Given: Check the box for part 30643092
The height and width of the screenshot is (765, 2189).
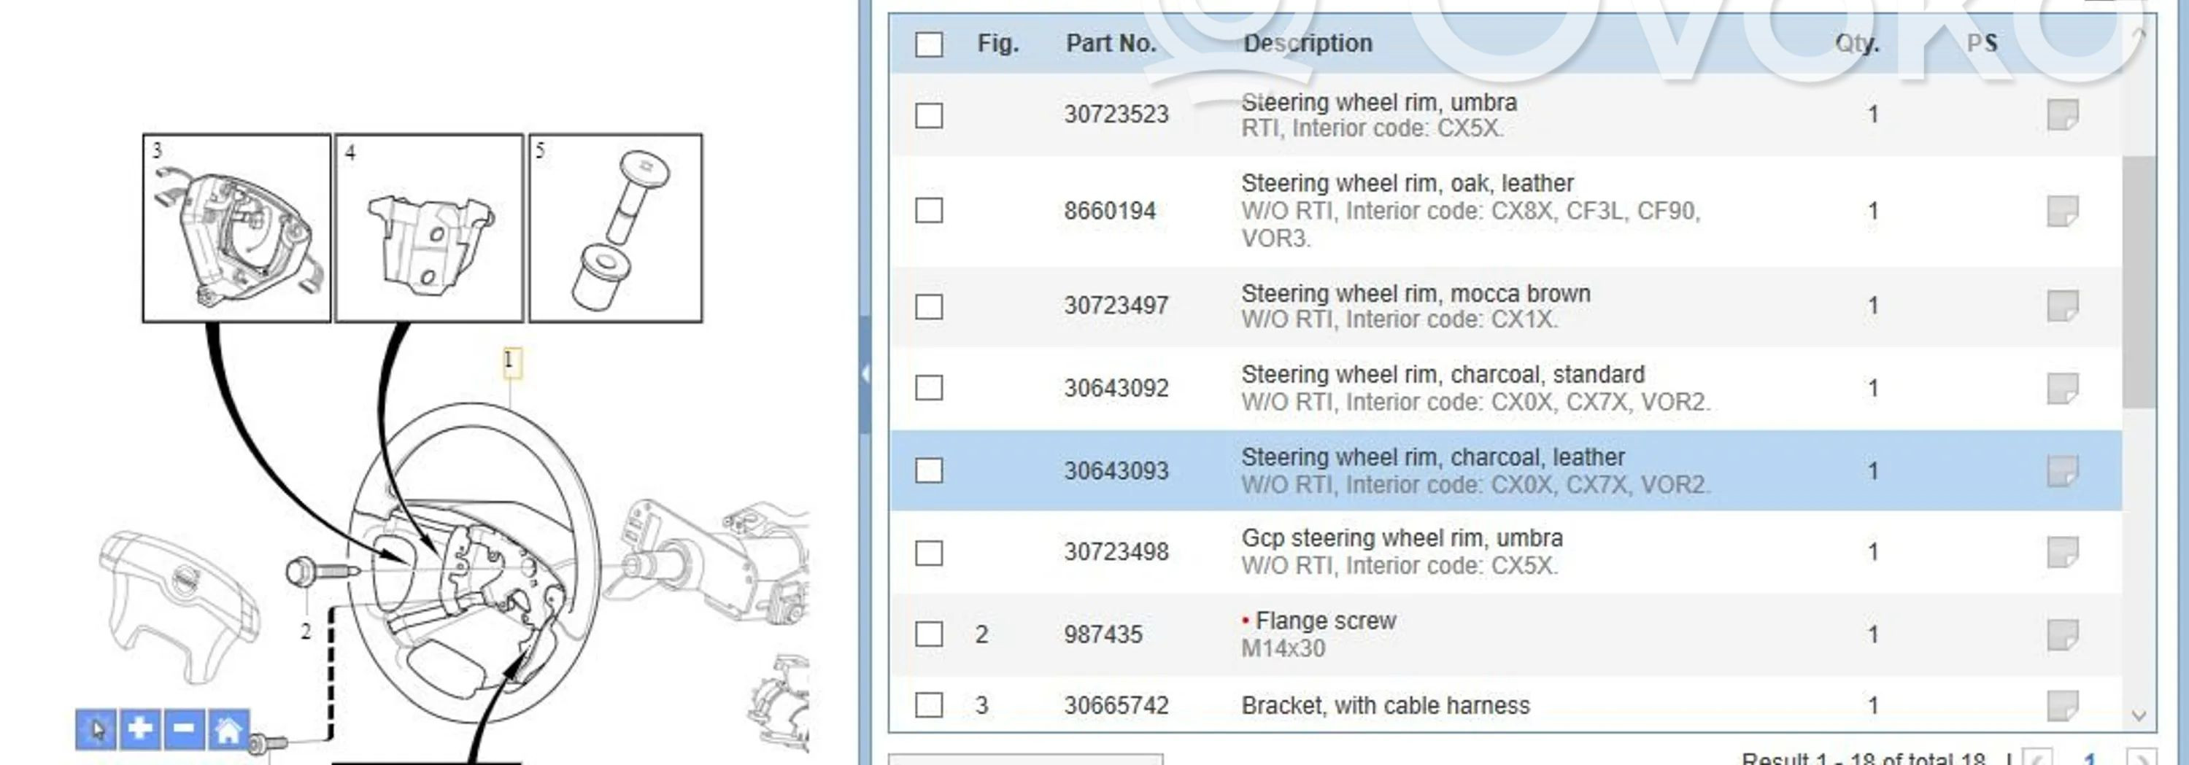Looking at the screenshot, I should [x=929, y=388].
